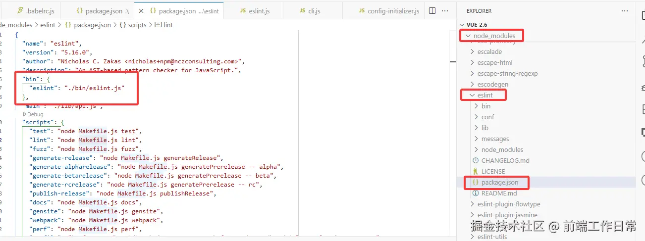Click the LICENSE file key icon

pyautogui.click(x=476, y=171)
